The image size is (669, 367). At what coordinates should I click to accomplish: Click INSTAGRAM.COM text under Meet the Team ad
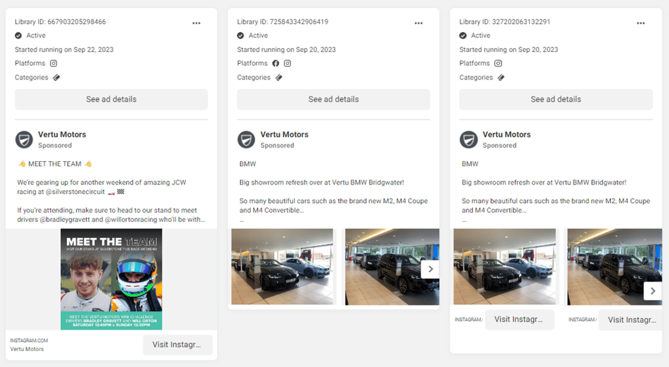coord(29,340)
